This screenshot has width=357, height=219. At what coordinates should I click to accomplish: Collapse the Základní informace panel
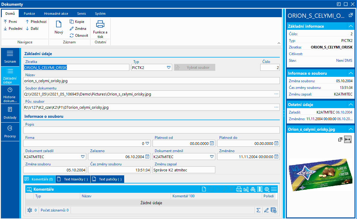350,26
